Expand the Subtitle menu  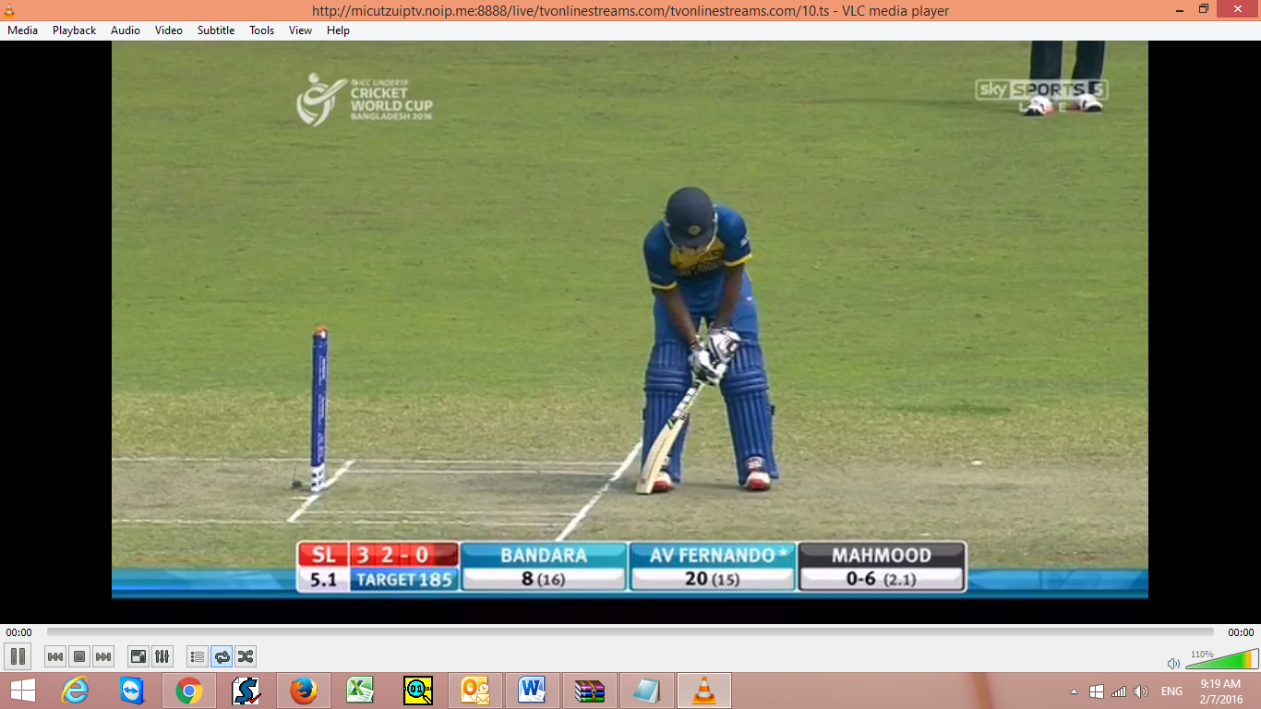(215, 30)
